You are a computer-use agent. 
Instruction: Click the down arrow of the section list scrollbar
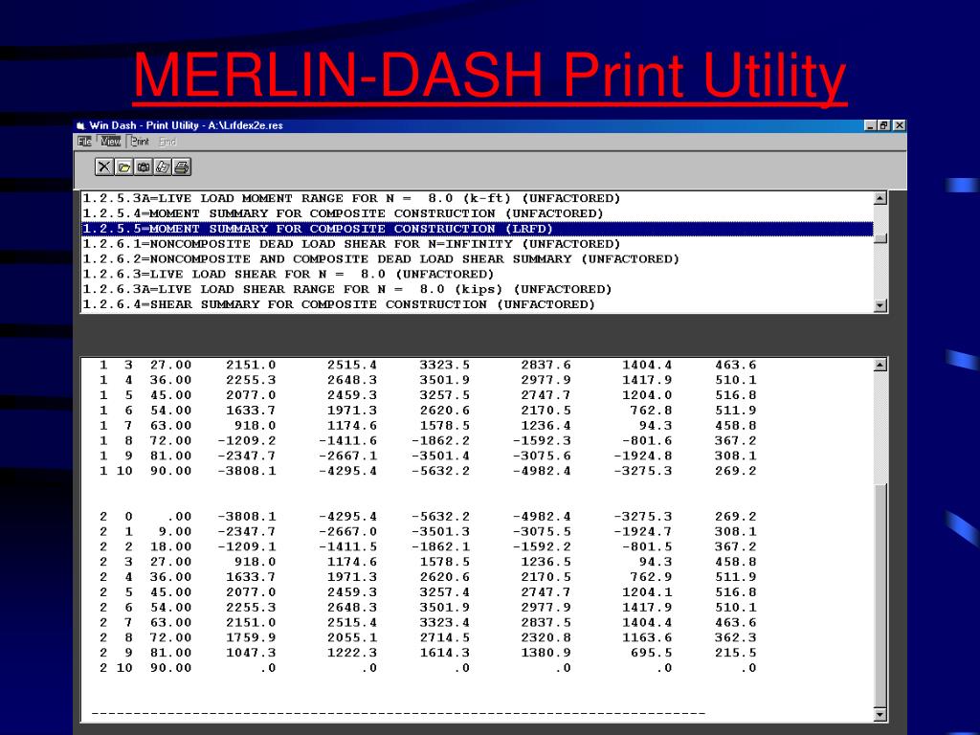click(880, 305)
